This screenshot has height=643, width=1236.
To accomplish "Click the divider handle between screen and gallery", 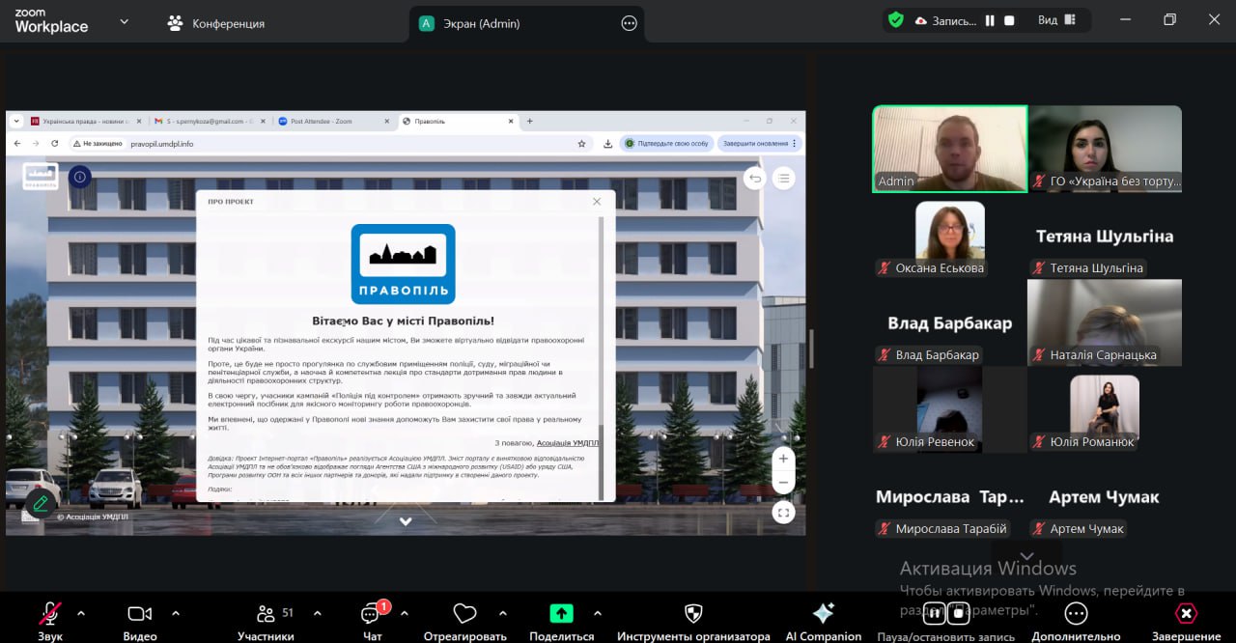I will pos(811,348).
